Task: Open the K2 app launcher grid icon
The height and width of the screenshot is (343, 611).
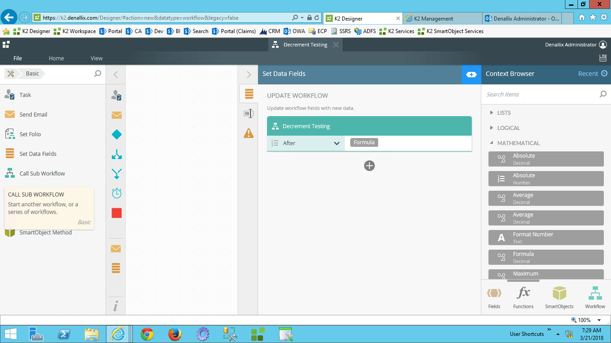Action: tap(6, 45)
